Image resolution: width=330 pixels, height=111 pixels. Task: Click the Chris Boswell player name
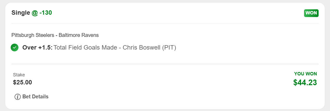coord(142,48)
